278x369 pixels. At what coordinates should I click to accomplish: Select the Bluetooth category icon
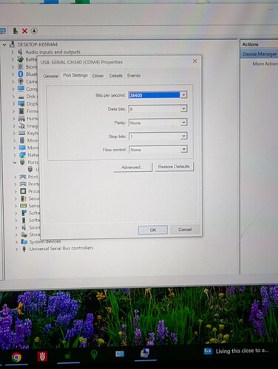click(21, 74)
